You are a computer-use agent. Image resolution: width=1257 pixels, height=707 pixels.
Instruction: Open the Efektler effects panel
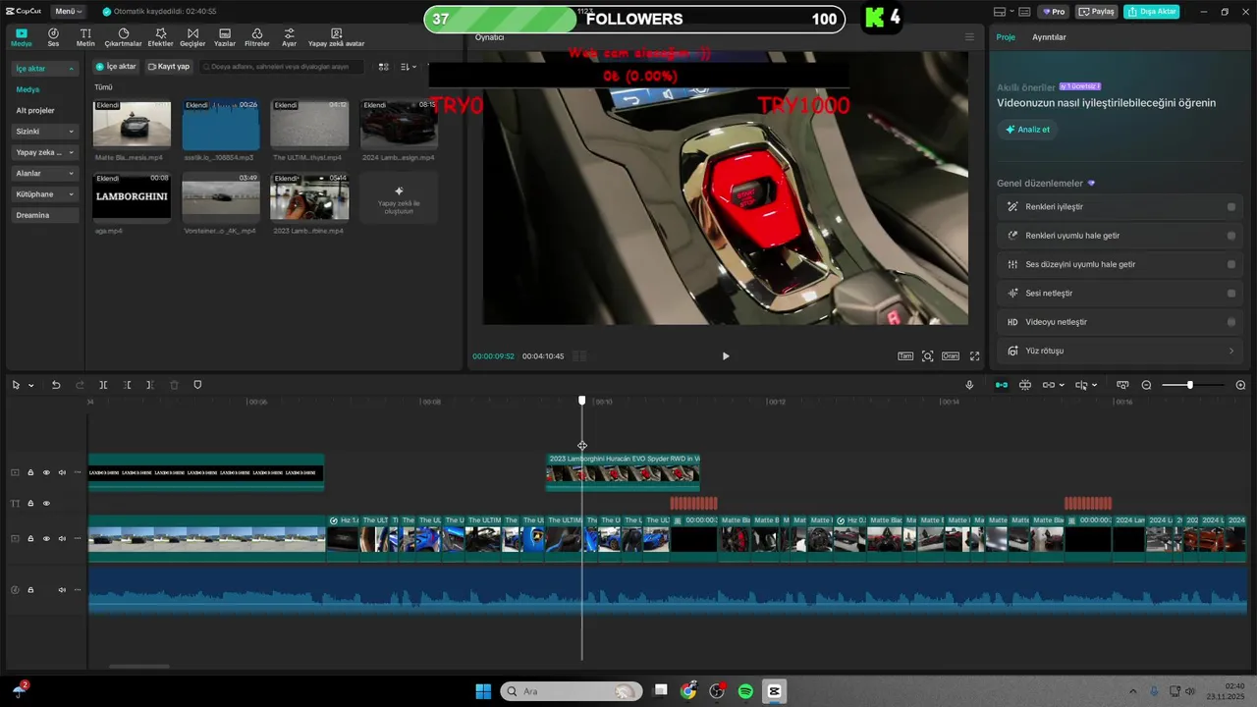[x=160, y=37]
